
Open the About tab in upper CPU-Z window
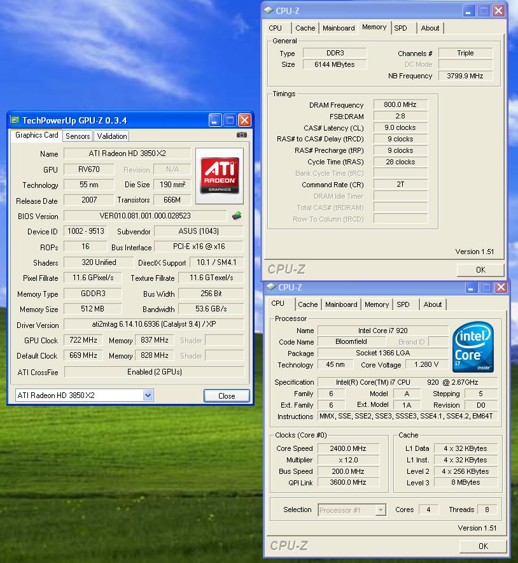tap(430, 28)
